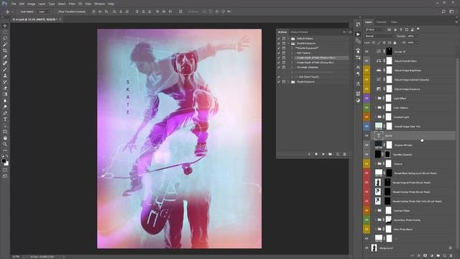Screen dimensions: 460x259
Task: Toggle visibility of the Texture group
Action: 367,164
